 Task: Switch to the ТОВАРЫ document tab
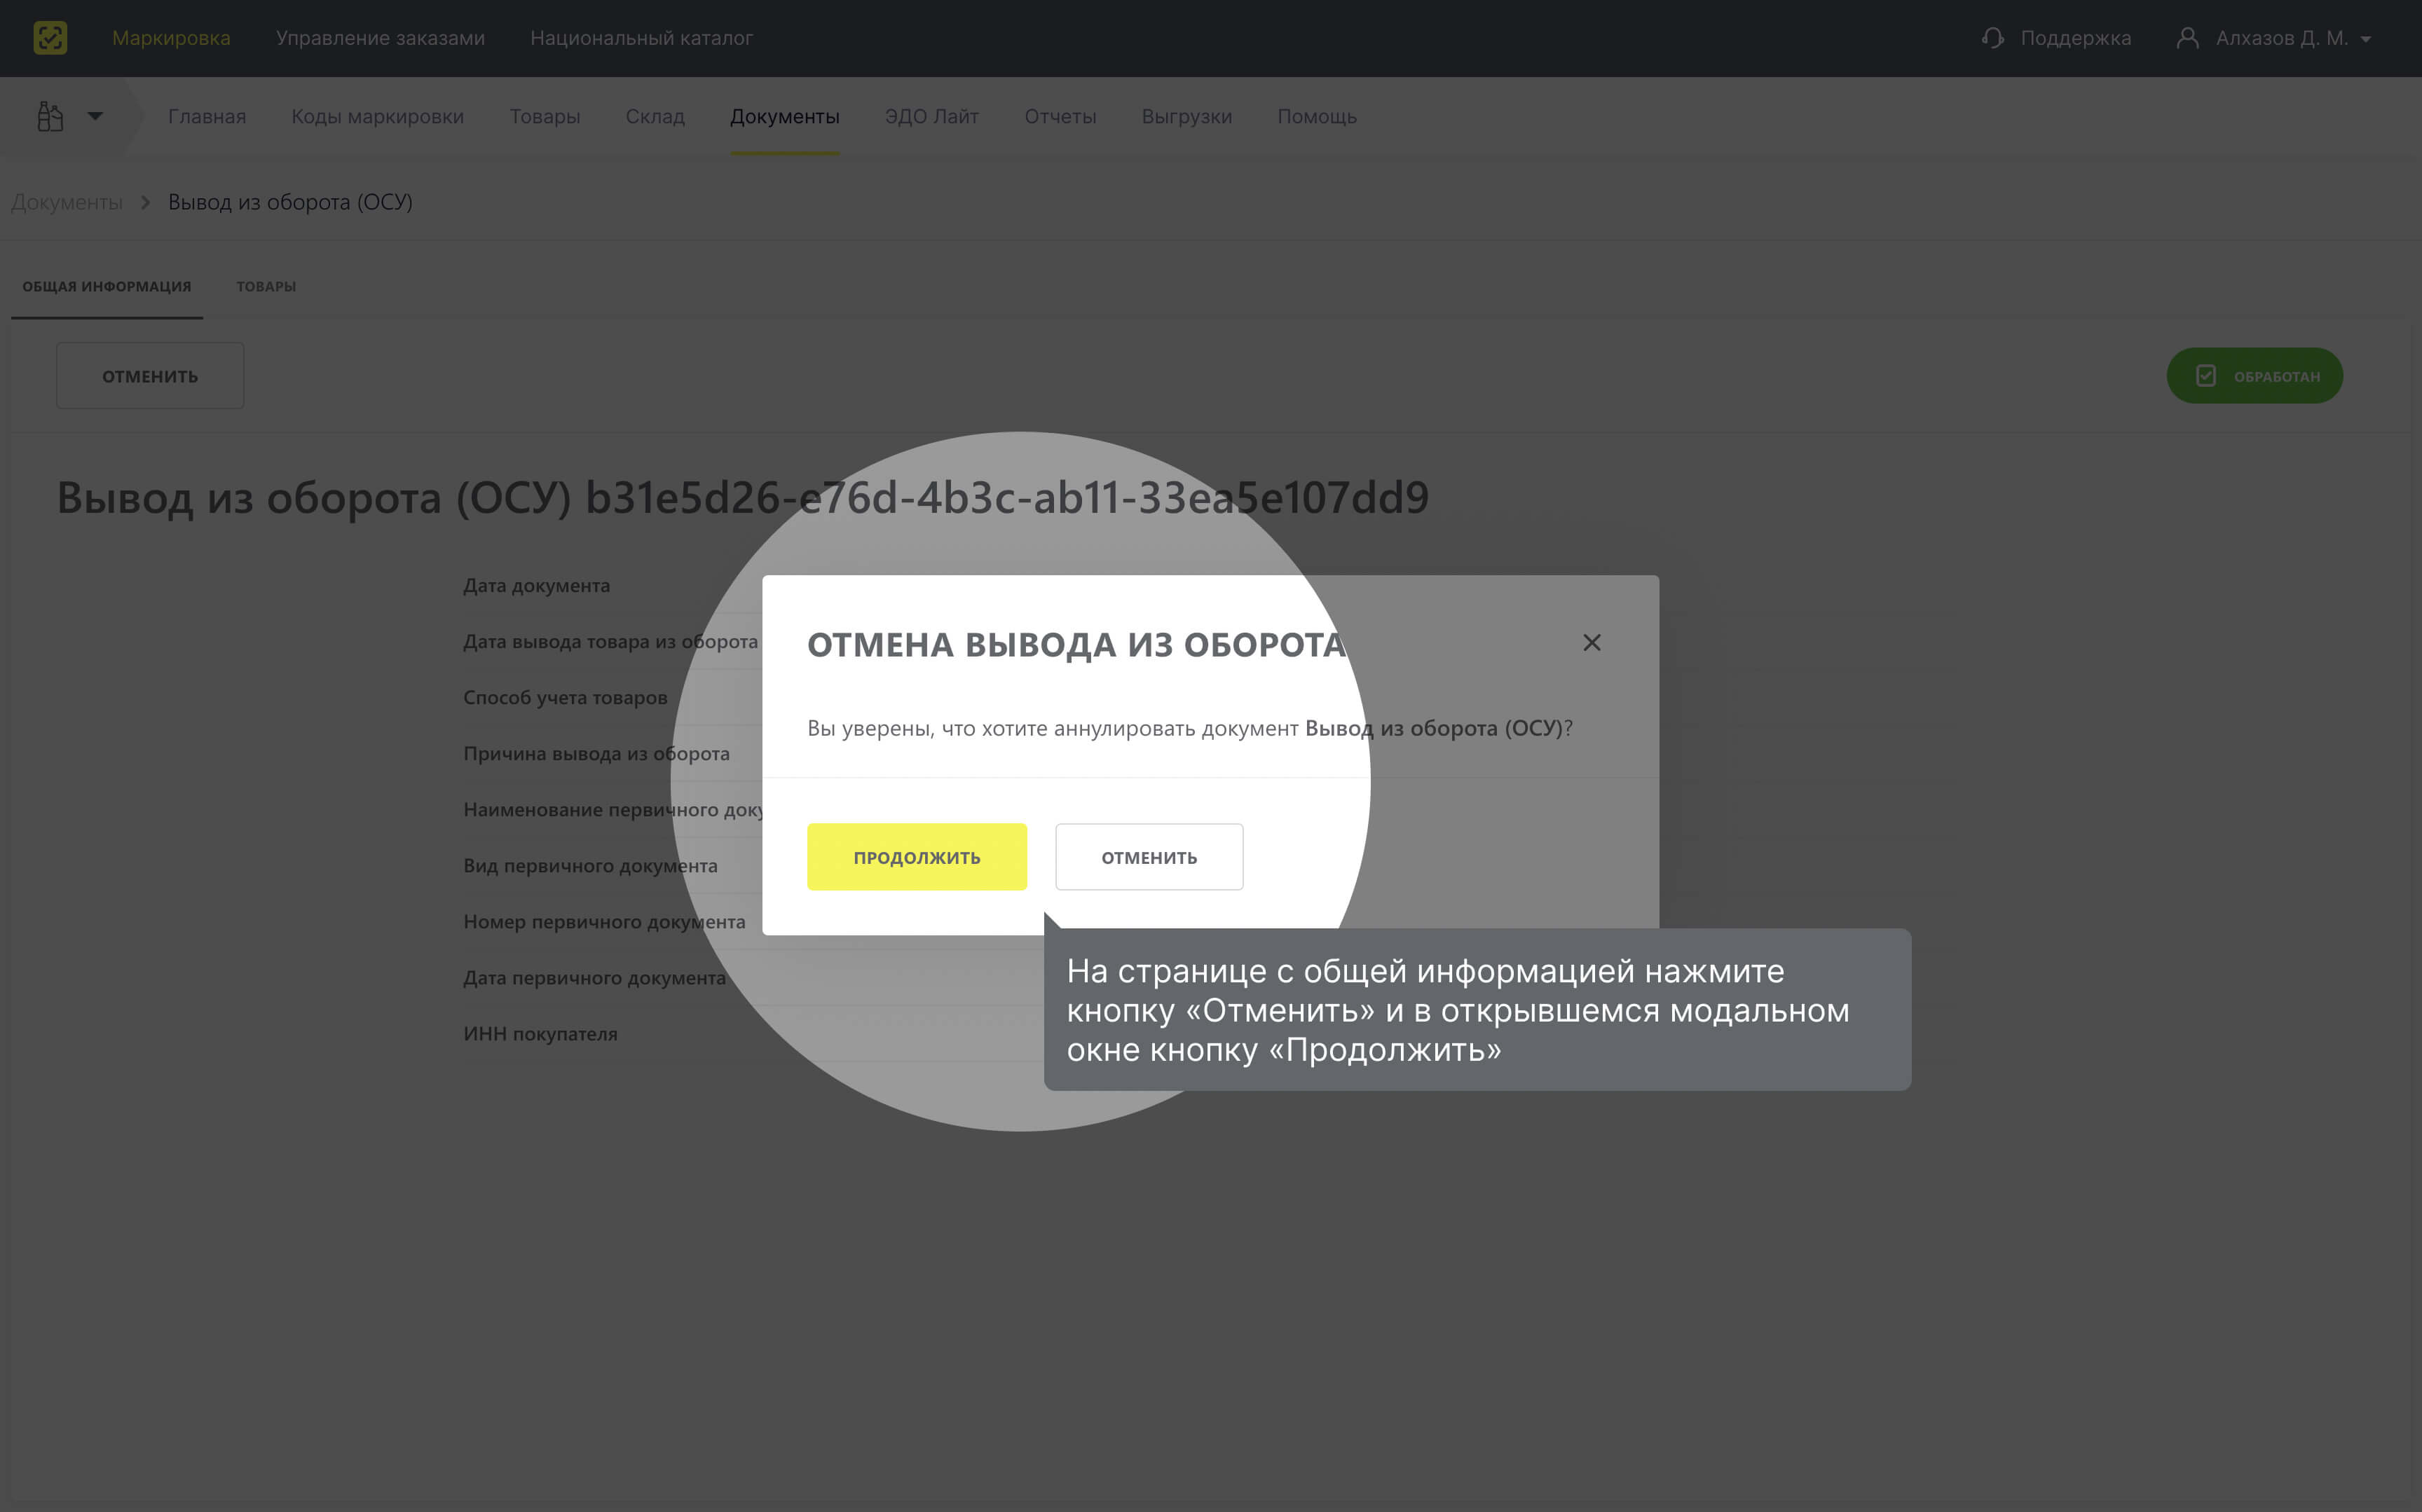266,286
